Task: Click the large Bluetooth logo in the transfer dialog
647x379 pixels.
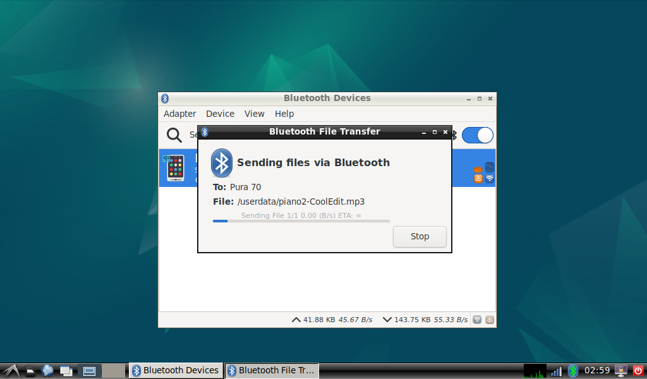Action: (x=222, y=163)
